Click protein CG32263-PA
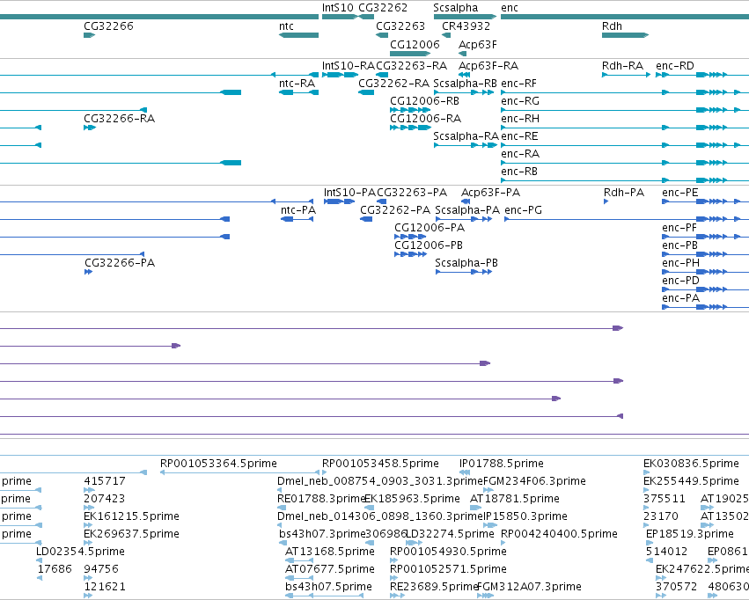Viewport: 749px width, 600px height. [x=382, y=201]
